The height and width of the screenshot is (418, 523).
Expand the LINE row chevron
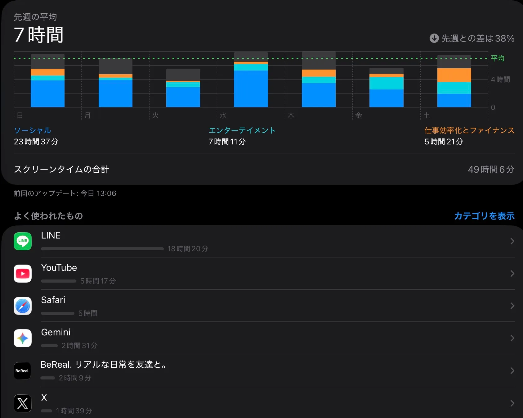pos(512,241)
